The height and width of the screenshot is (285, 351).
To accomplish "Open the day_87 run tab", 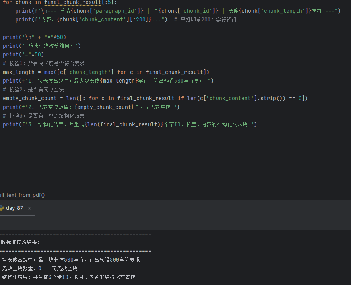I will coord(14,208).
